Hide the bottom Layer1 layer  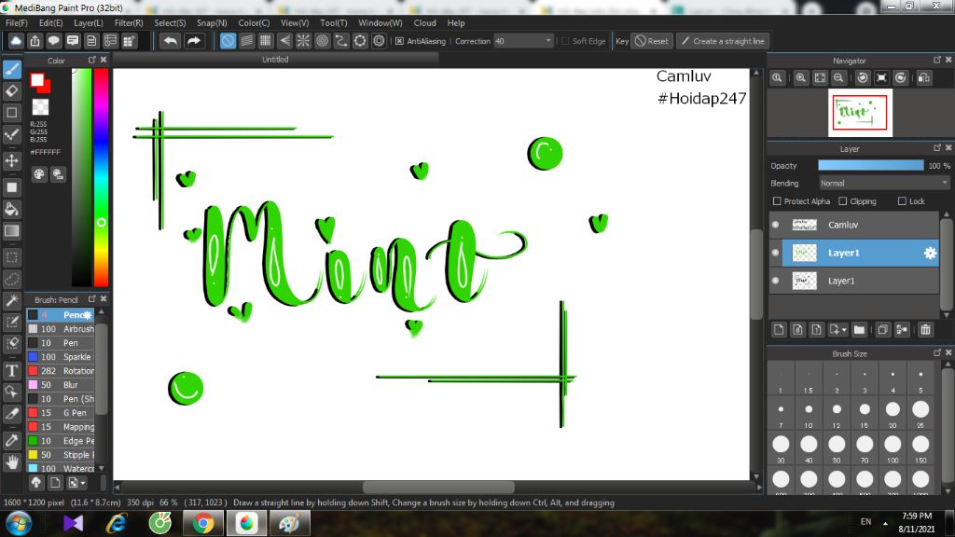(775, 281)
